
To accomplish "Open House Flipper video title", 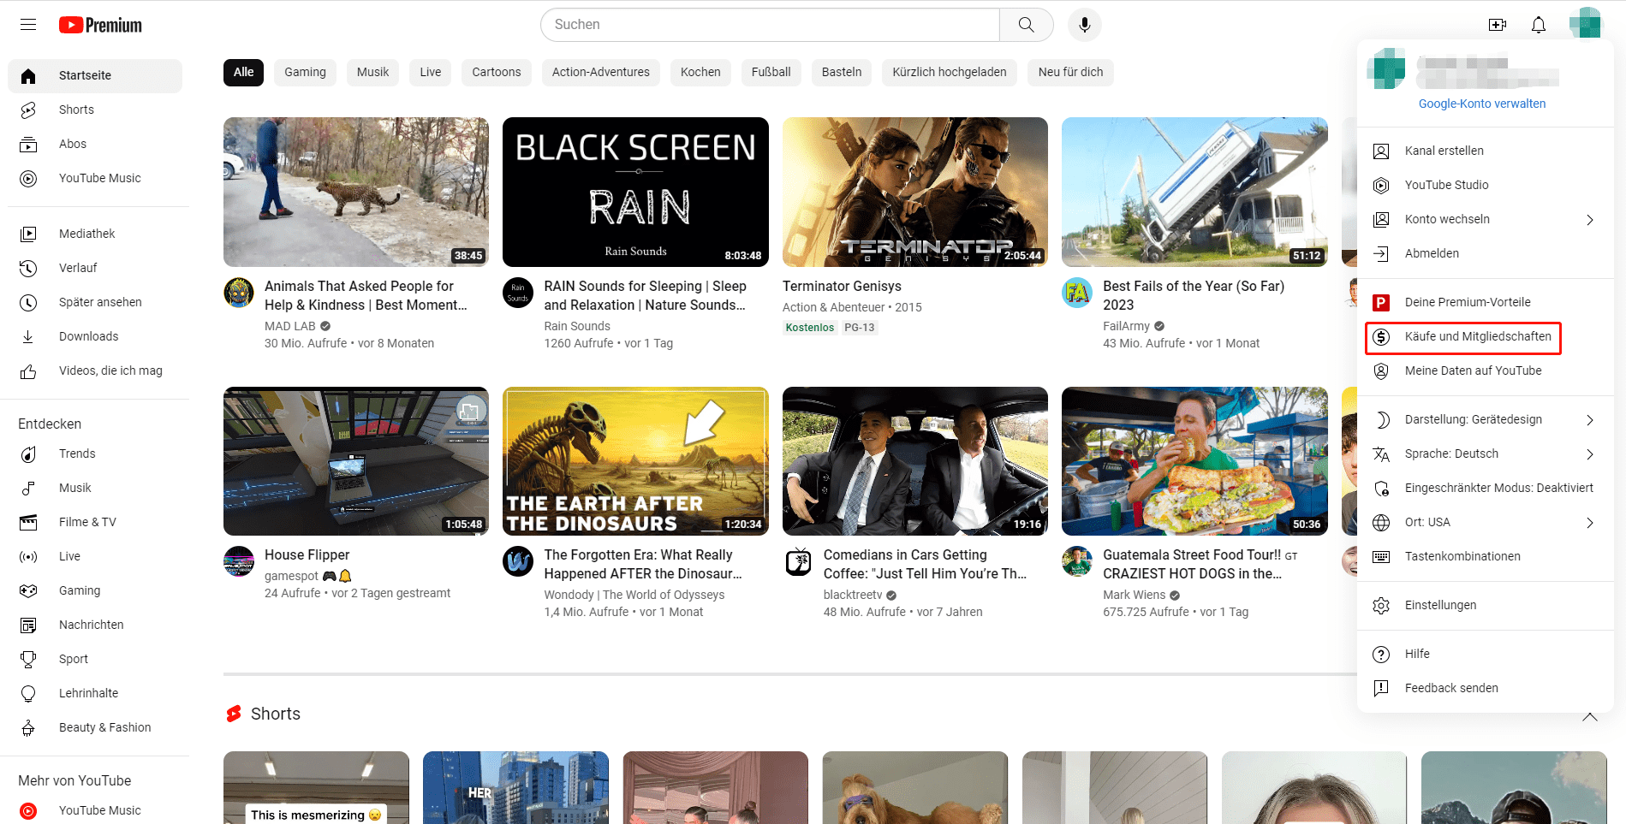I will pyautogui.click(x=307, y=554).
